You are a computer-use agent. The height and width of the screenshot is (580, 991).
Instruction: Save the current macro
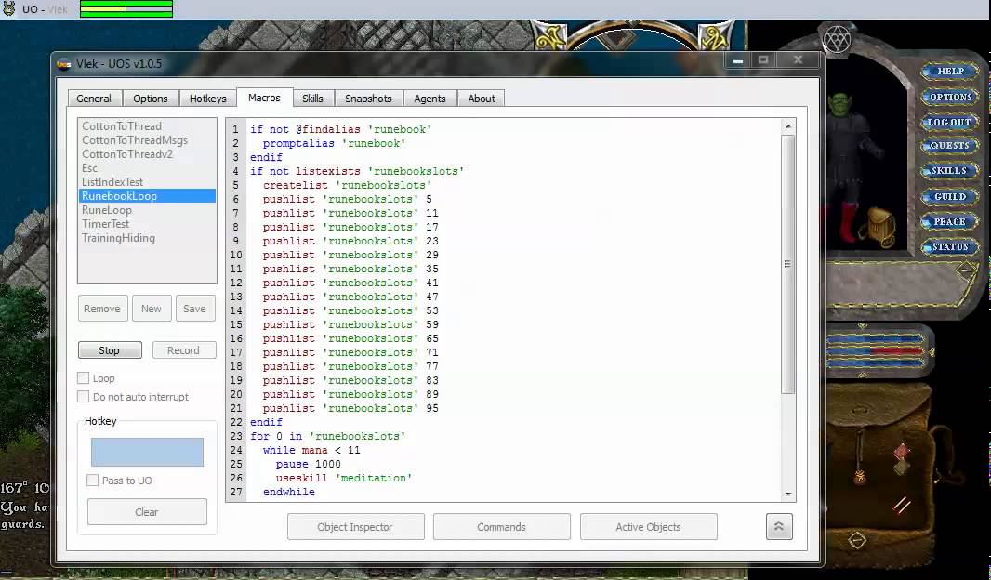[x=194, y=309]
